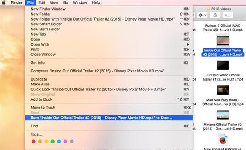This screenshot has width=246, height=150.
Task: Select Open in the File menu
Action: pyautogui.click(x=109, y=39)
